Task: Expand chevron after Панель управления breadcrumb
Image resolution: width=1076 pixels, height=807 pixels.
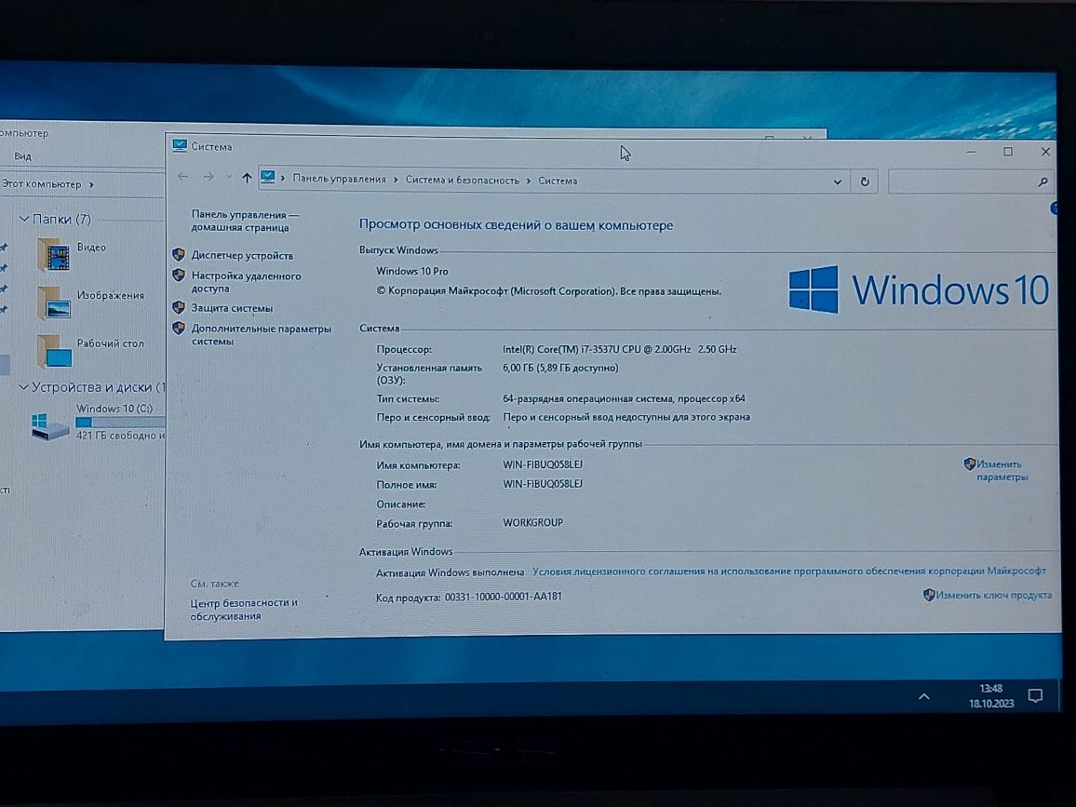Action: point(396,180)
